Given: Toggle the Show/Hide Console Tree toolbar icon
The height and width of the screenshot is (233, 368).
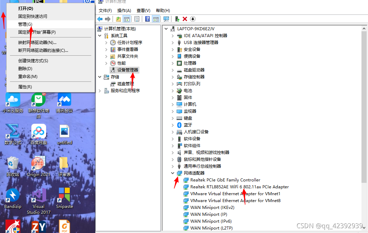Looking at the screenshot, I should (x=126, y=19).
